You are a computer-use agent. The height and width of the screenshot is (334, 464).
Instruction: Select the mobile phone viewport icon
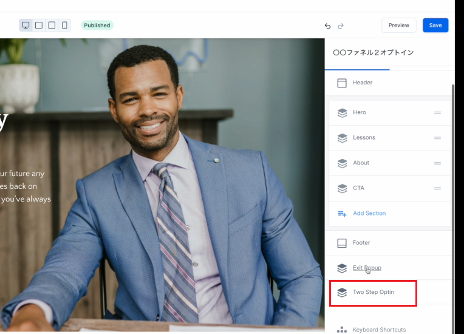[x=64, y=26]
